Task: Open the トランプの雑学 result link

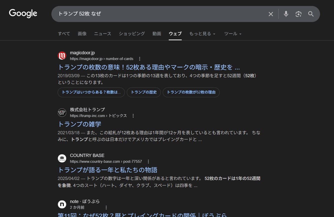Action: tap(79, 124)
